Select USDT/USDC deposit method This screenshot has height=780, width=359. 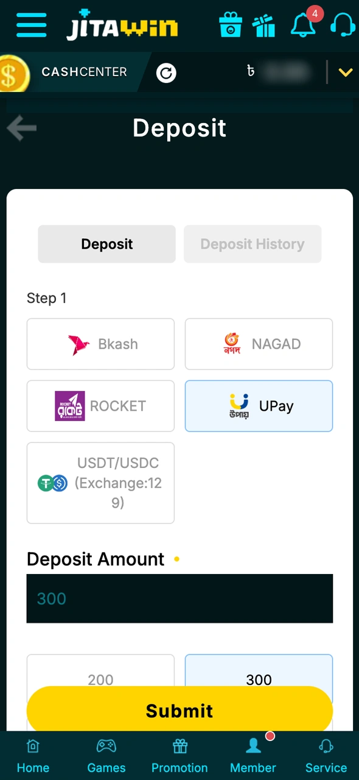pyautogui.click(x=100, y=483)
